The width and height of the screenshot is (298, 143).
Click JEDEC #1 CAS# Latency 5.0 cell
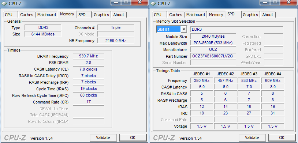tap(202, 87)
